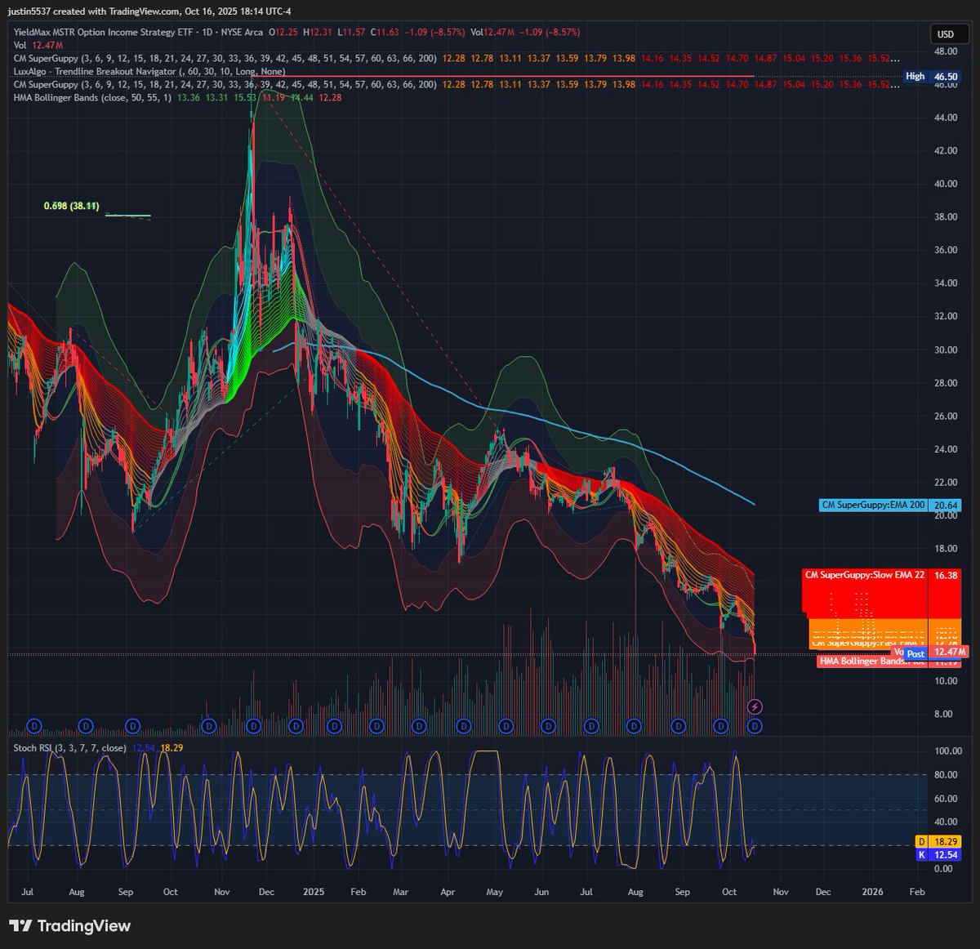Screen dimensions: 980x949
Task: Click the Jun label on the time axis
Action: [x=541, y=892]
